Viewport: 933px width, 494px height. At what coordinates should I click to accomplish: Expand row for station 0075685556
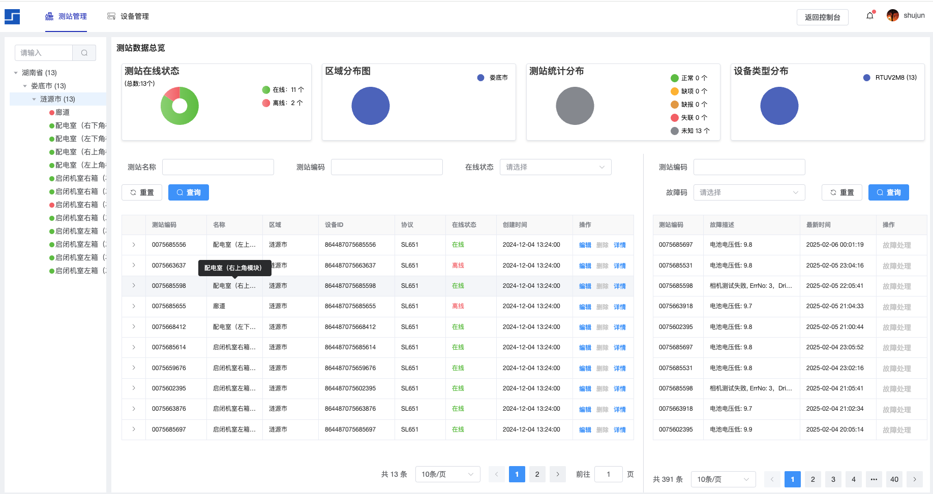134,245
